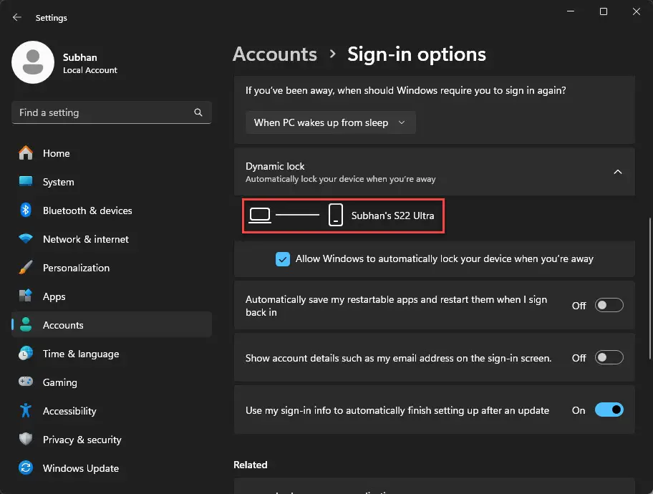Go to System settings
Screen dimensions: 653x494
click(x=112, y=182)
